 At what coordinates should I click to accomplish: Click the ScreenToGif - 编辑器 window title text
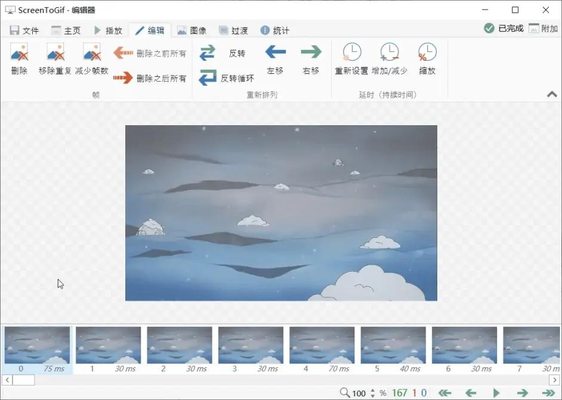click(57, 10)
